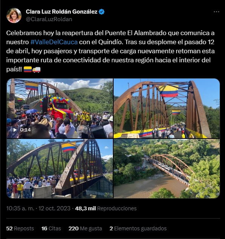Click the 12 oct. 2023 date
This screenshot has width=225, height=239.
pyautogui.click(x=54, y=208)
